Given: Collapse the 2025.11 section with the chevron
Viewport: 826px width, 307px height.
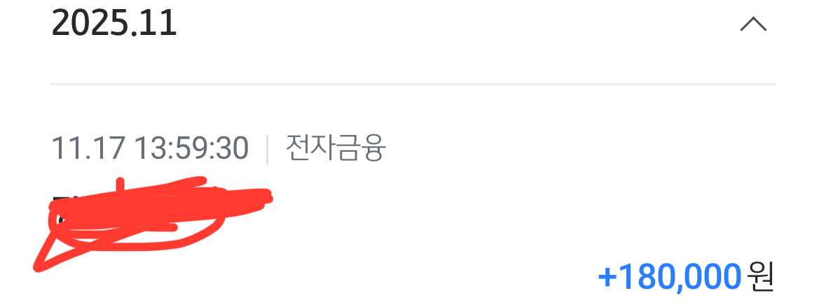Looking at the screenshot, I should pyautogui.click(x=753, y=24).
